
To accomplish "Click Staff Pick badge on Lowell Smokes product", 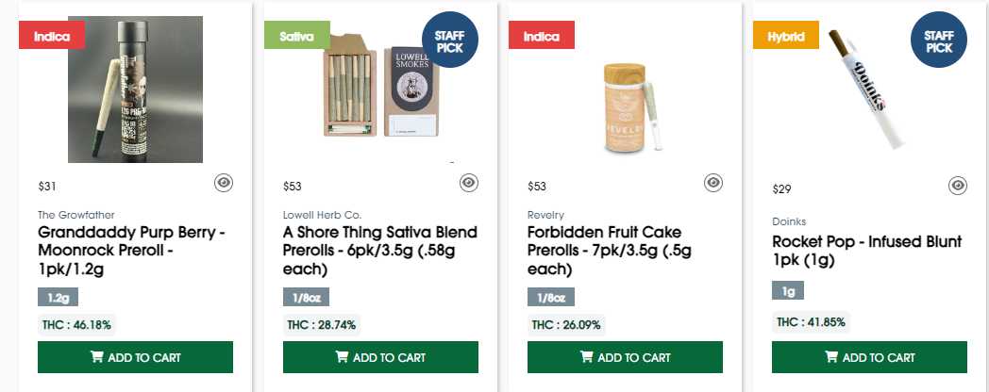I will pos(449,41).
